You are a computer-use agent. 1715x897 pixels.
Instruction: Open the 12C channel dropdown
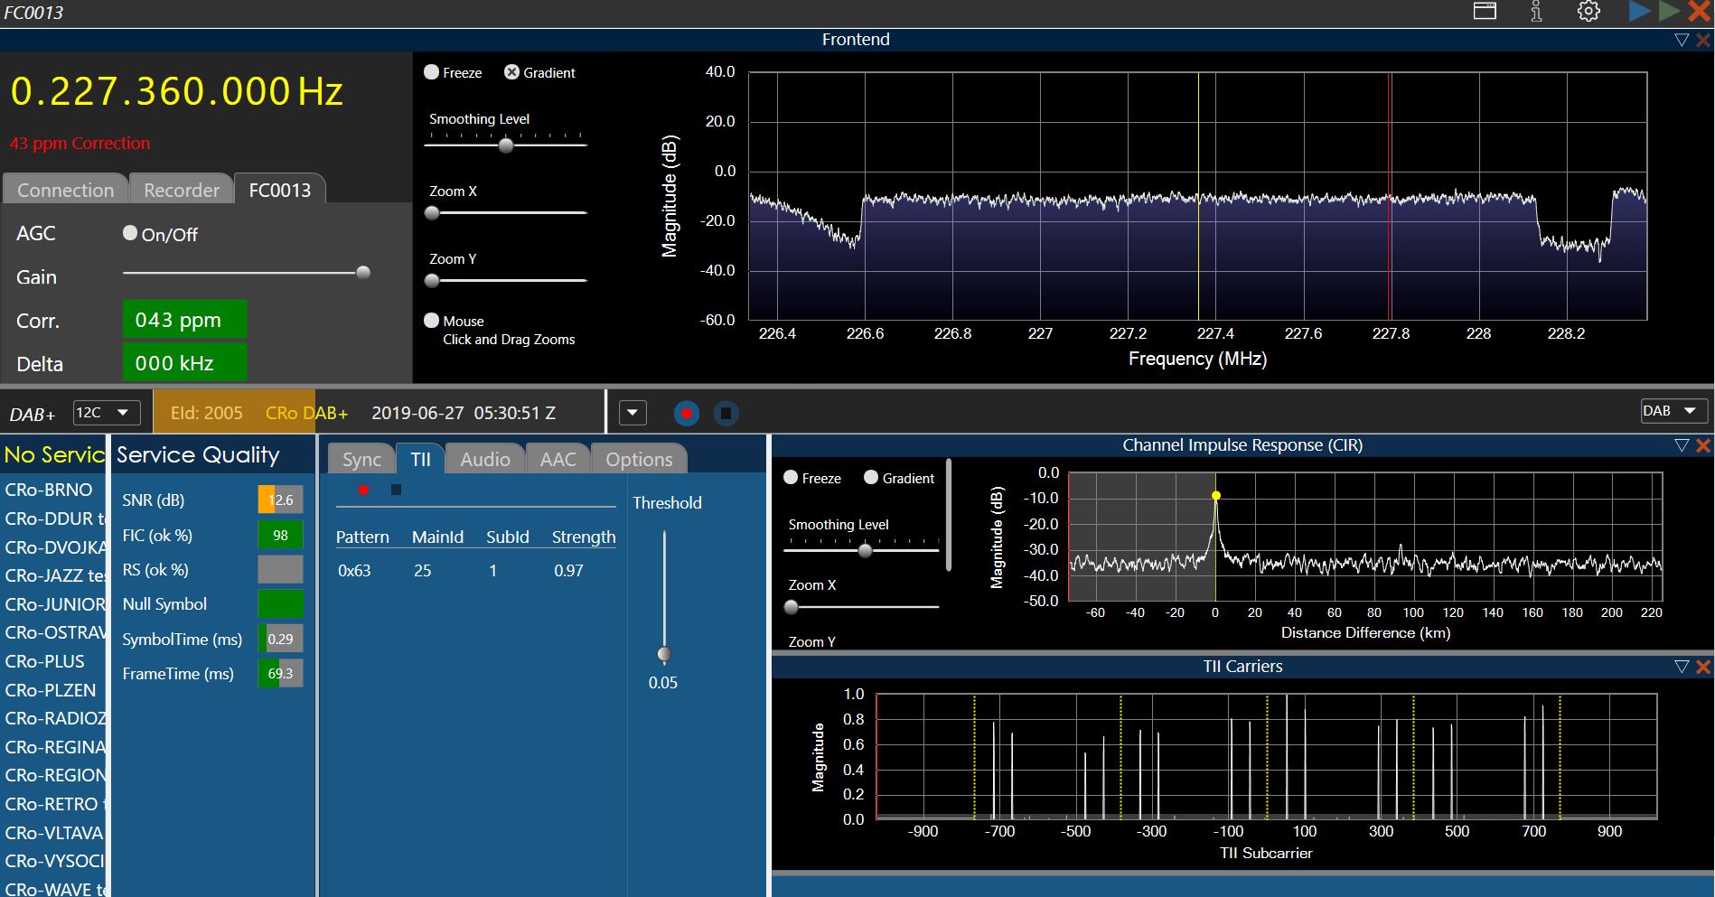tap(106, 413)
